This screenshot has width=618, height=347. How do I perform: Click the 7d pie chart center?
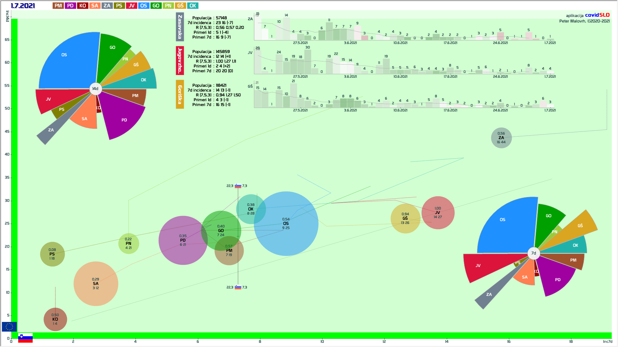point(533,253)
